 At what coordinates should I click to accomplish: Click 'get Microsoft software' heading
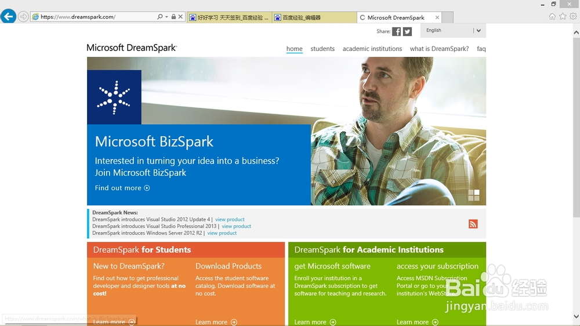click(x=332, y=266)
